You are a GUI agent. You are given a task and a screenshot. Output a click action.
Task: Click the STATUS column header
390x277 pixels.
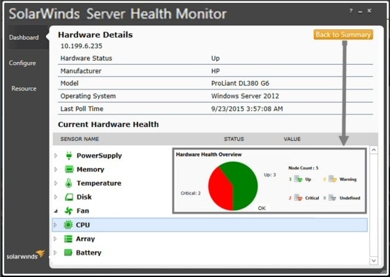[234, 139]
